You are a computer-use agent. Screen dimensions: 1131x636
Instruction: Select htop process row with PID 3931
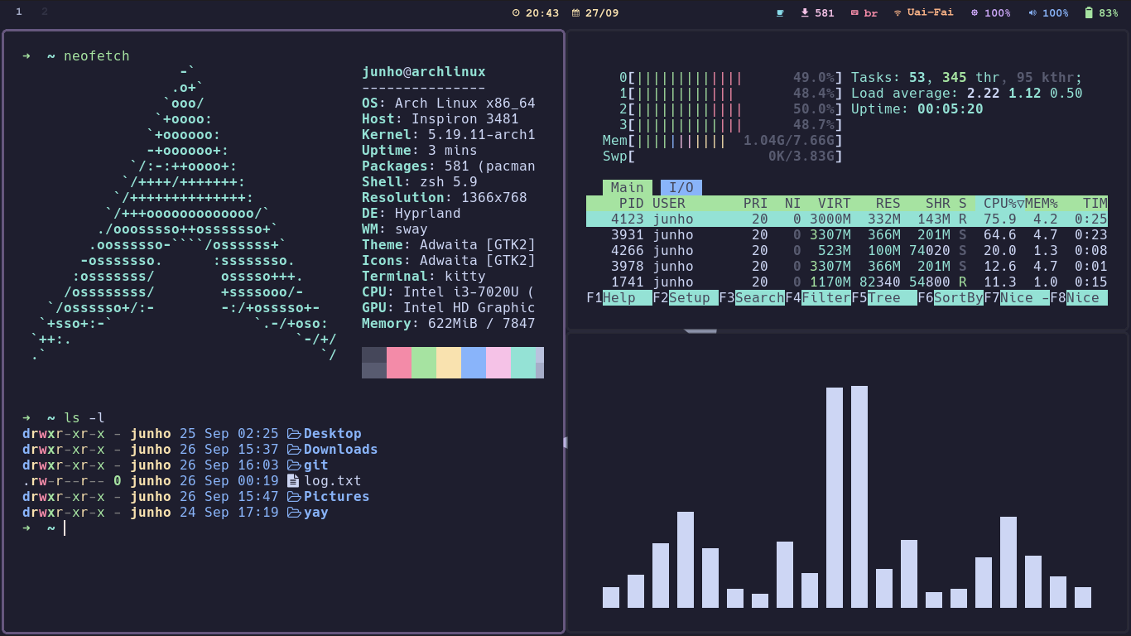coord(847,235)
